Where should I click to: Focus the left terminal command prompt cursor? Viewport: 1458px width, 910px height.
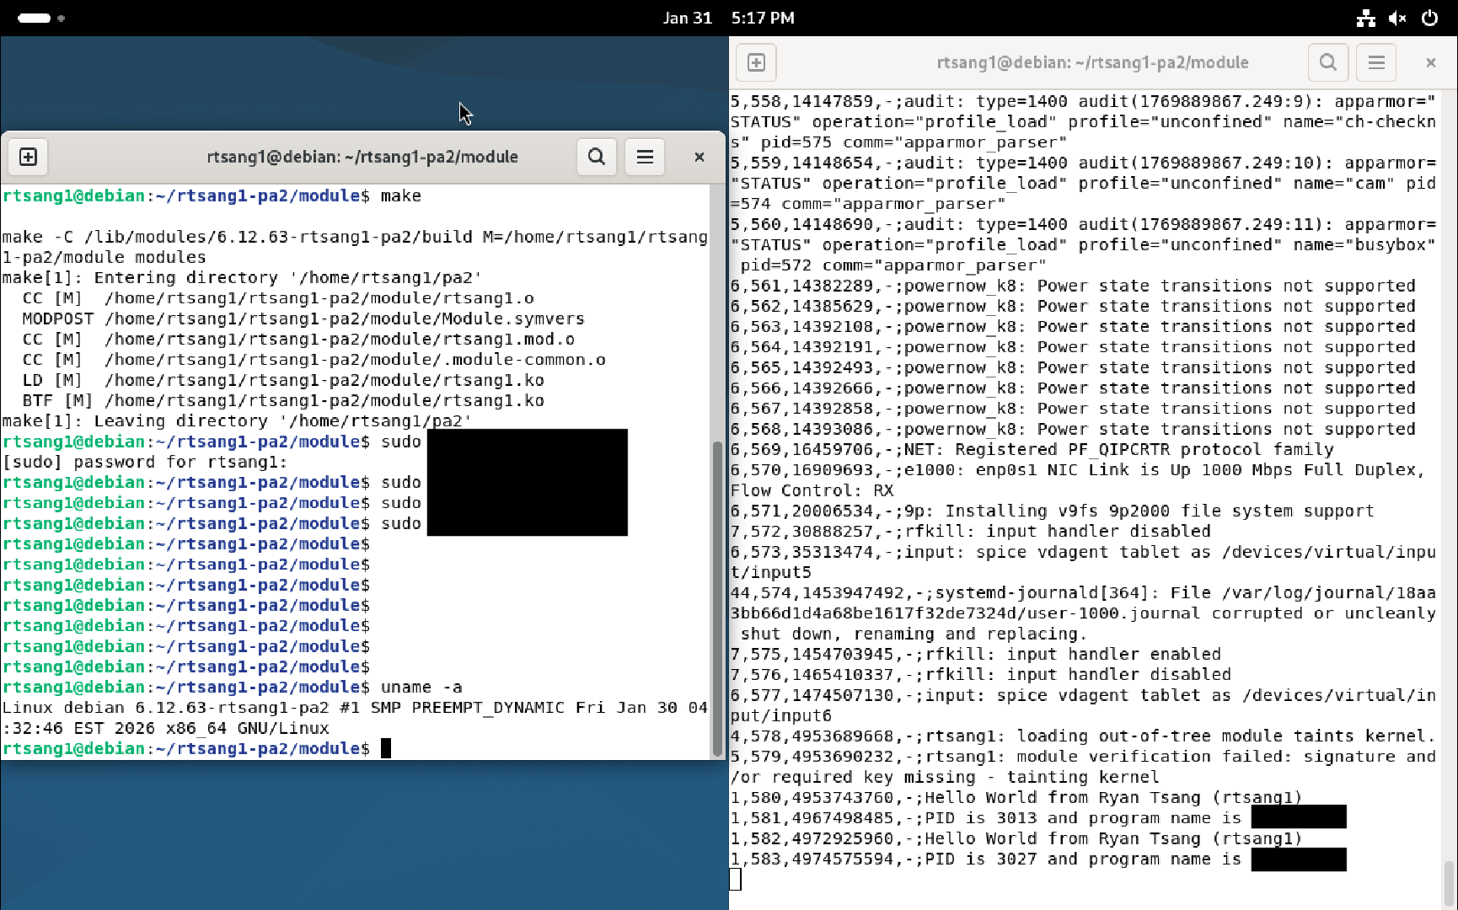click(x=386, y=748)
